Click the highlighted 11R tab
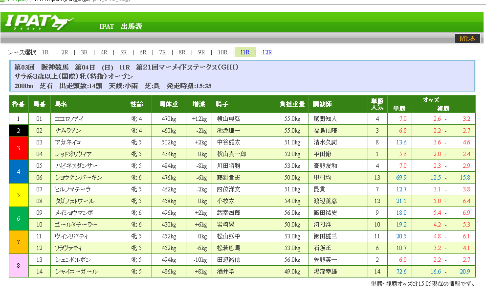486x300 pixels. [x=245, y=52]
